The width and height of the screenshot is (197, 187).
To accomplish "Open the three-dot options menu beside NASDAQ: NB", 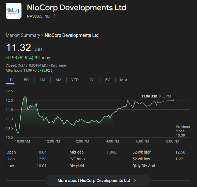I will (x=54, y=16).
